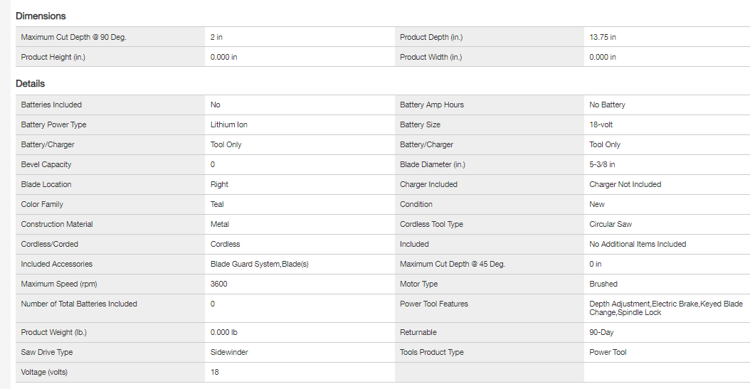Click the "Circular Saw" tool type value
Screen dimensions: 750x389
pyautogui.click(x=611, y=224)
